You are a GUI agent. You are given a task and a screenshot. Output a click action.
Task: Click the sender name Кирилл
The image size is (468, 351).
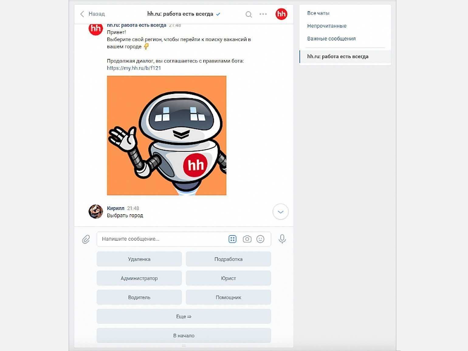[115, 208]
